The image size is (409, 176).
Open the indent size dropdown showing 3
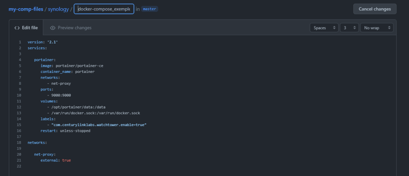point(349,28)
